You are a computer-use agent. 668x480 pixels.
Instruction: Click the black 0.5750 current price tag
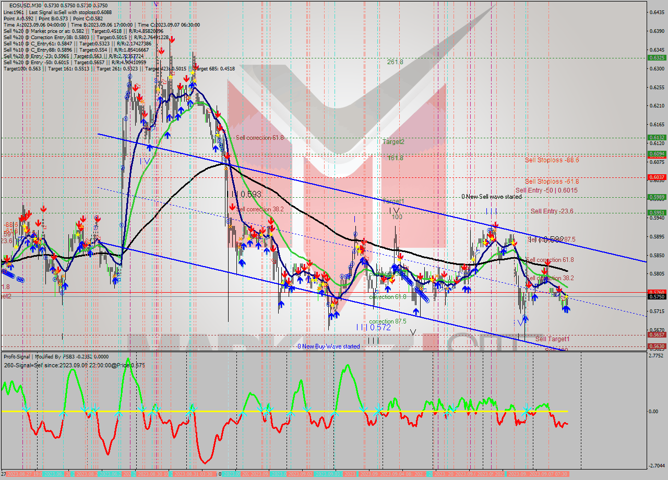coord(656,296)
